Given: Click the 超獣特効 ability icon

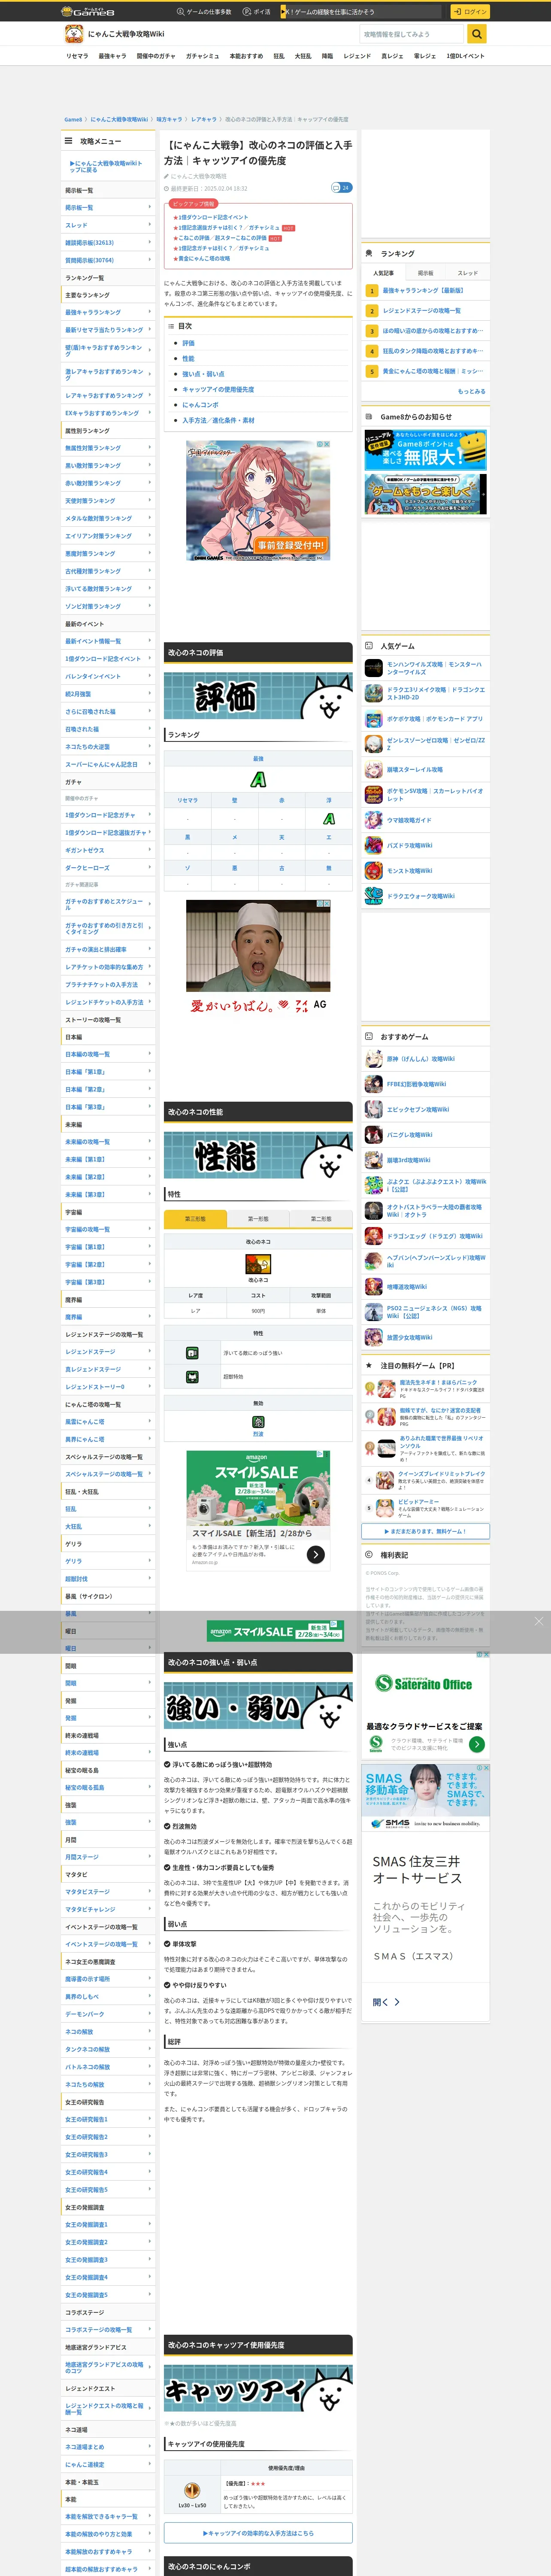Looking at the screenshot, I should pos(192,1376).
